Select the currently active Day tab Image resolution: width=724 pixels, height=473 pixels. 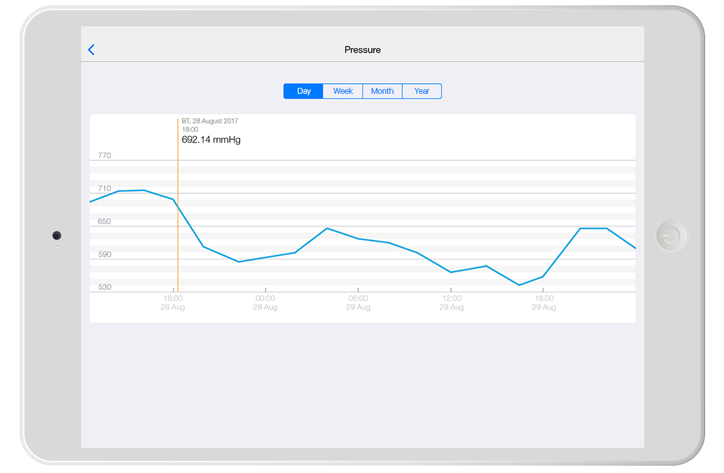pyautogui.click(x=303, y=91)
